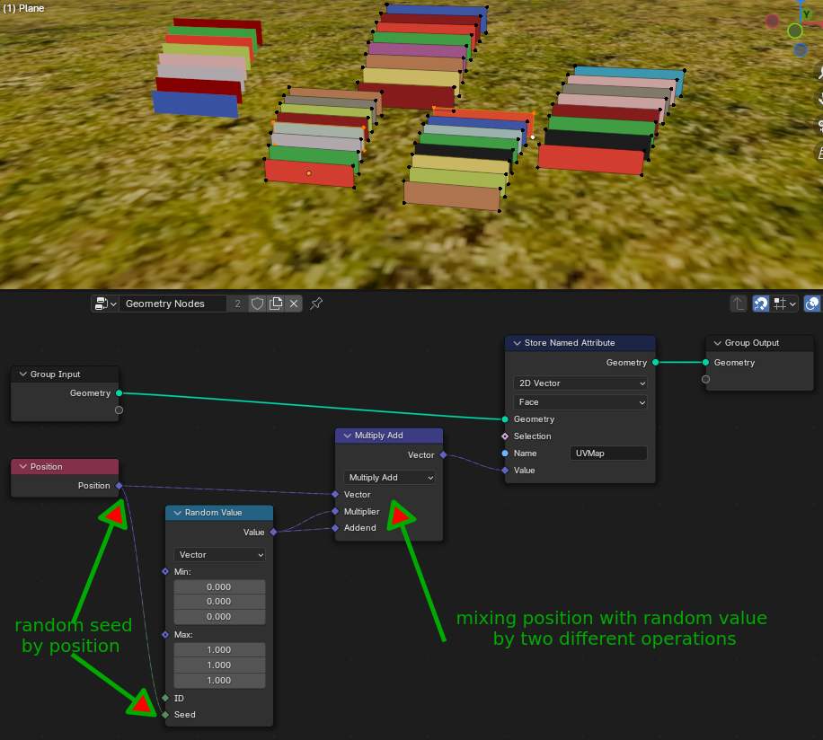Open the 2D Vector data type dropdown

pyautogui.click(x=580, y=383)
